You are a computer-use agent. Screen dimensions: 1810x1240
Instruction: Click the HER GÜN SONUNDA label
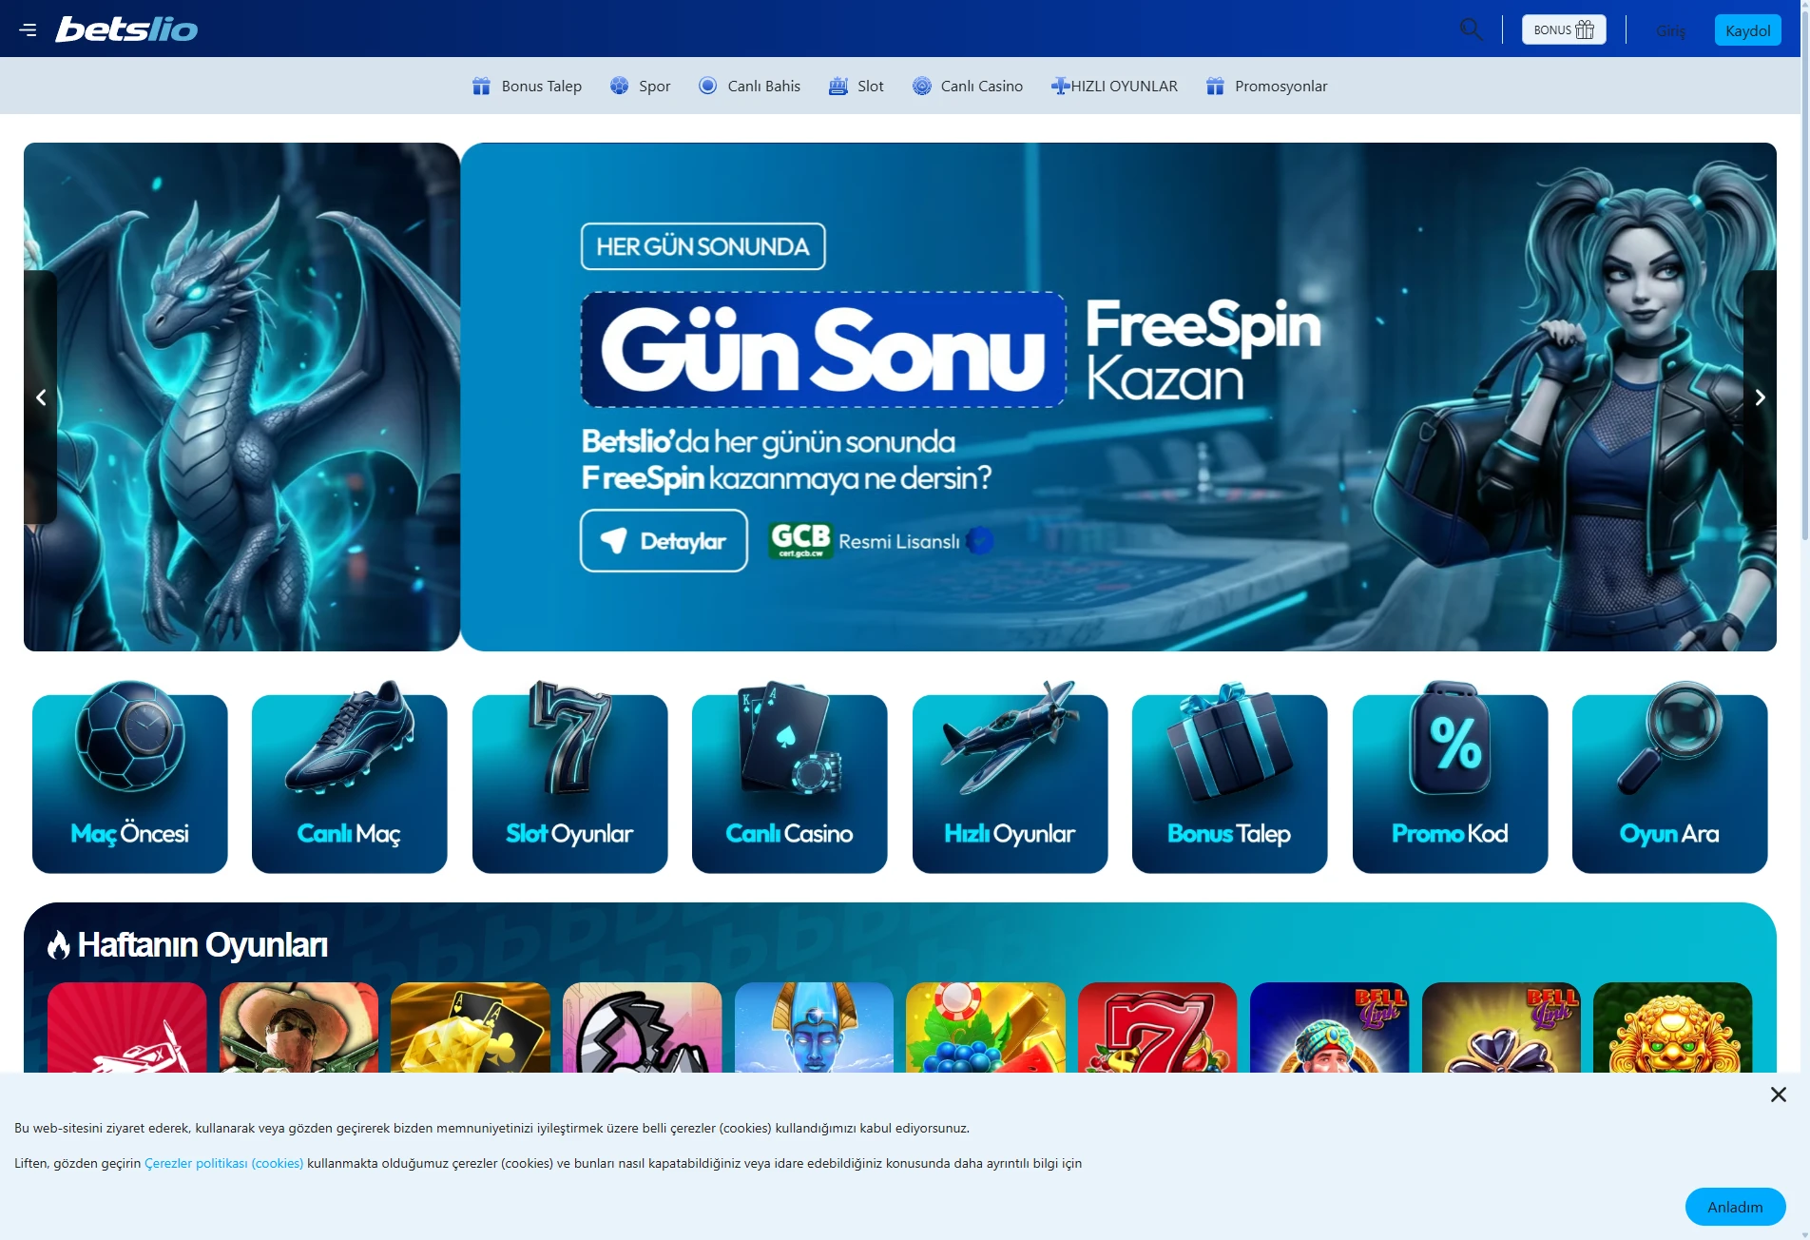click(x=703, y=246)
